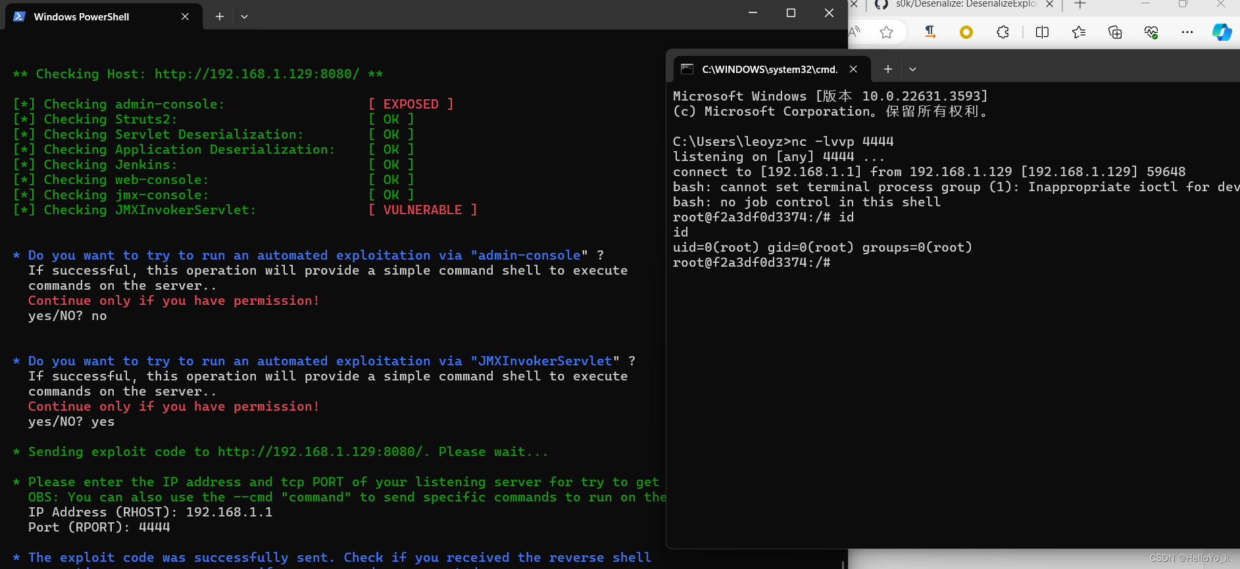Click 'IP Address (RHOST): 192.168.1.1' line
The width and height of the screenshot is (1240, 569).
tap(150, 512)
